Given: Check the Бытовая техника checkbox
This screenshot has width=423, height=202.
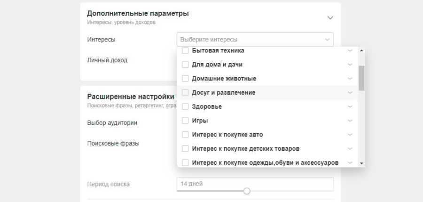Looking at the screenshot, I should click(185, 50).
